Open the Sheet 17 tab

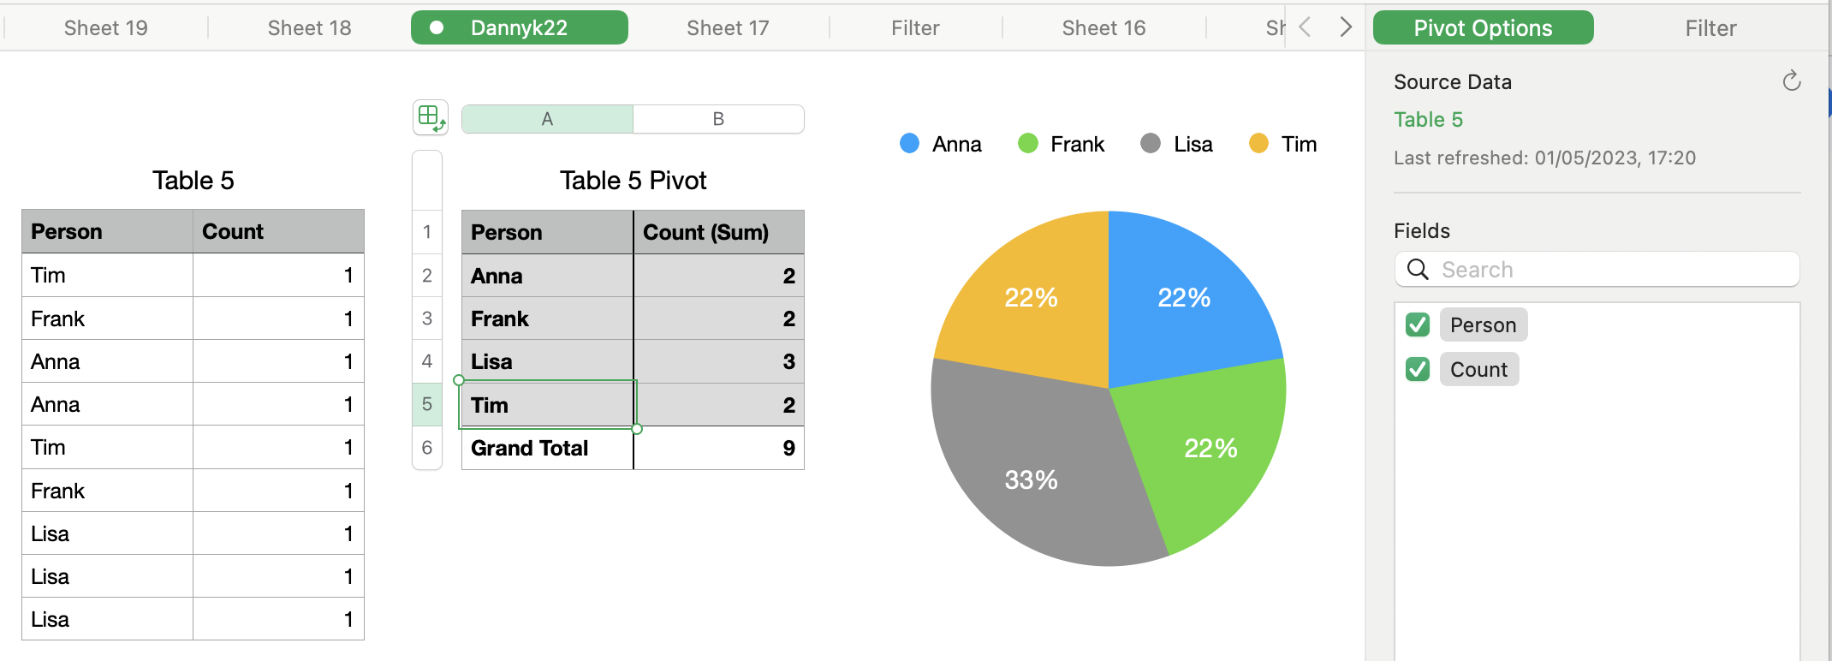[728, 28]
